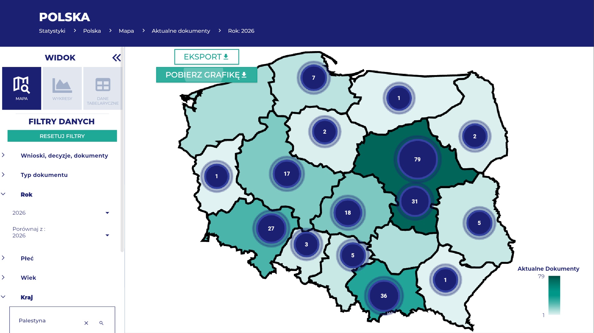594x333 pixels.
Task: Open the Porównaj z comparison dropdown
Action: pos(61,232)
